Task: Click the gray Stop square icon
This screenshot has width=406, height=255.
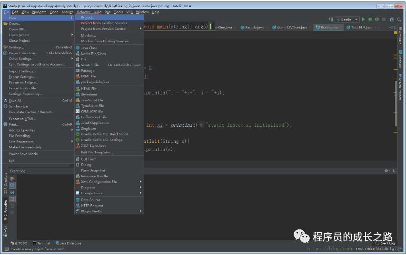Action: click(384, 19)
